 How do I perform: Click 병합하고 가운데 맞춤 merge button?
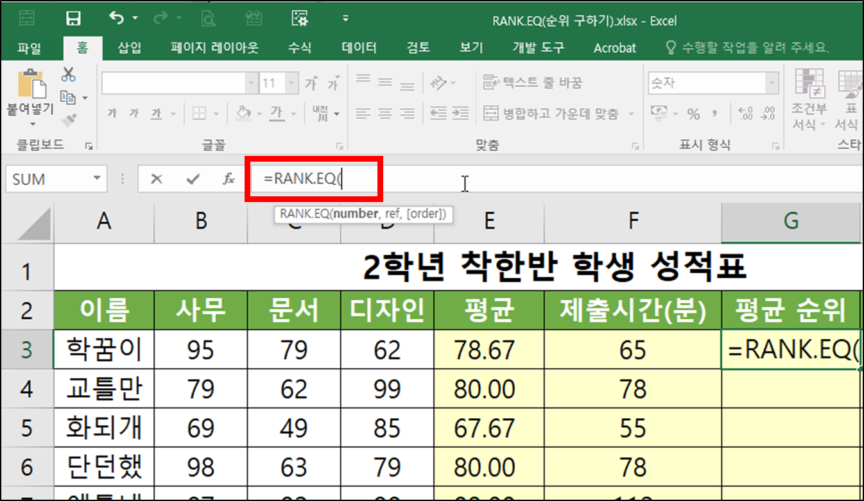point(551,114)
